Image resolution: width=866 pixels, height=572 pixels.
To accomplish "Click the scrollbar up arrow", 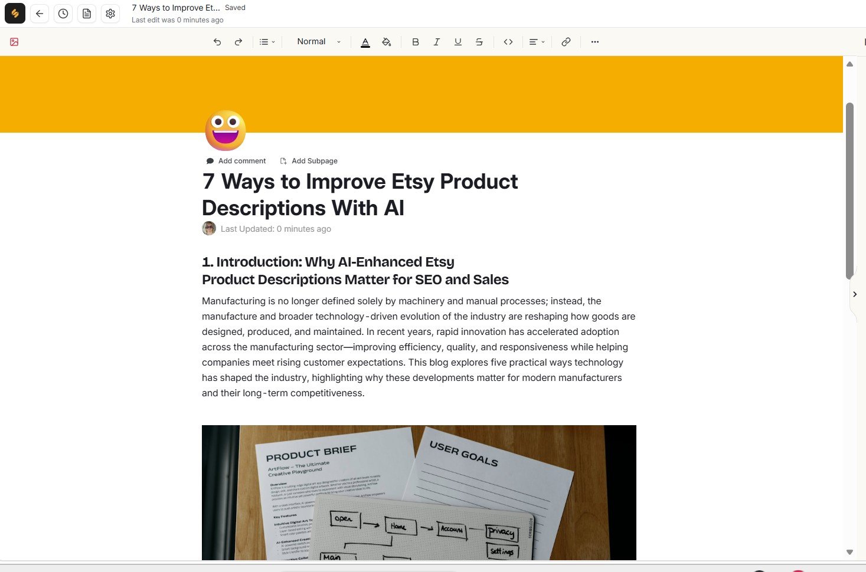I will click(849, 64).
